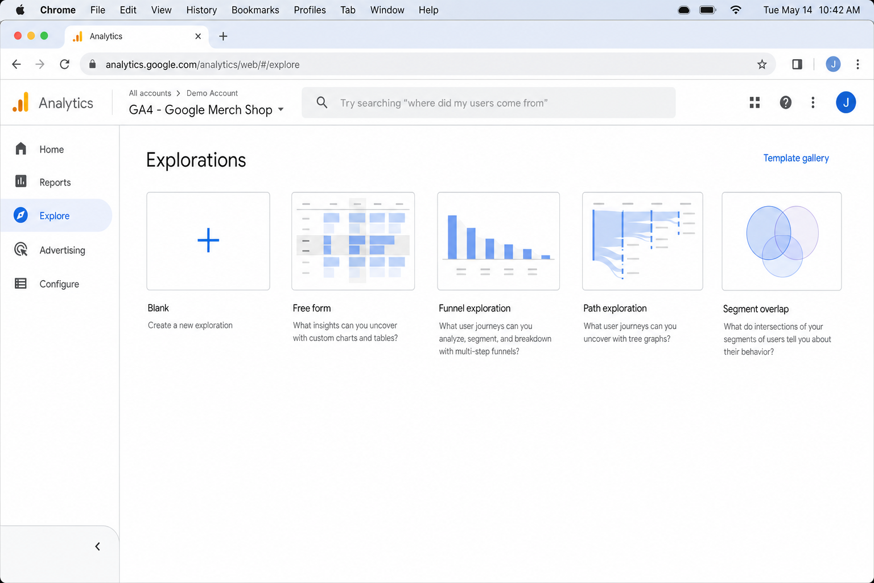Click the Free form title text
The image size is (874, 583).
pyautogui.click(x=312, y=308)
